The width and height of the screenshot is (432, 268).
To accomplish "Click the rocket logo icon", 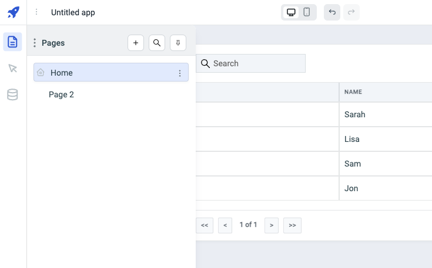I will click(x=13, y=12).
